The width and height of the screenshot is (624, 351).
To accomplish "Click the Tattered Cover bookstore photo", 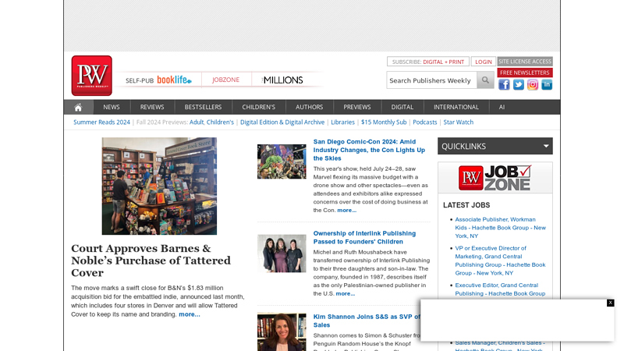I will pos(159,186).
